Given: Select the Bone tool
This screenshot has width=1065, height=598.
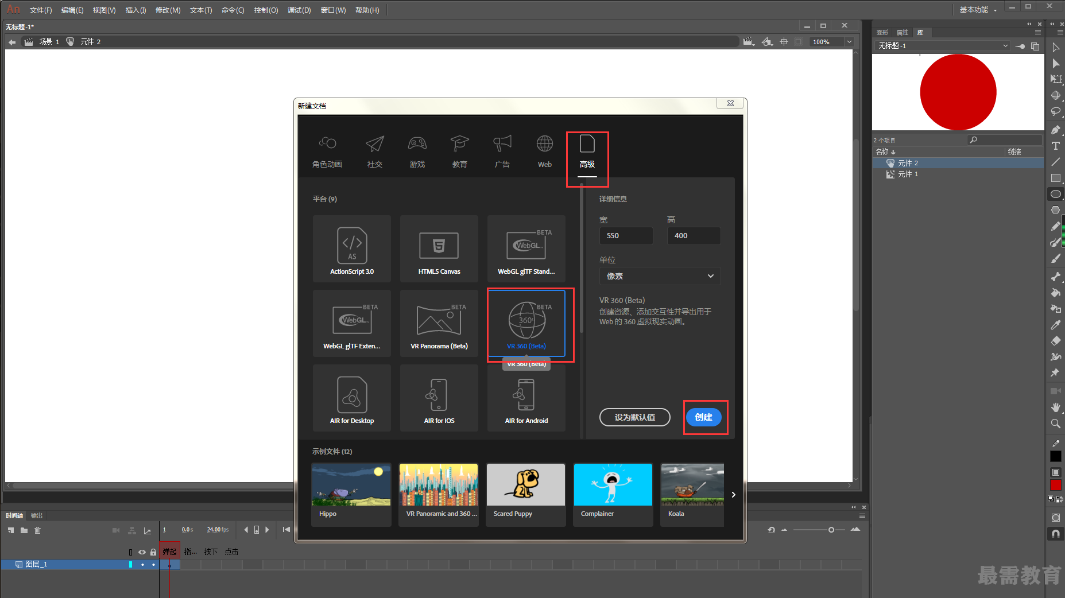Looking at the screenshot, I should pyautogui.click(x=1055, y=277).
